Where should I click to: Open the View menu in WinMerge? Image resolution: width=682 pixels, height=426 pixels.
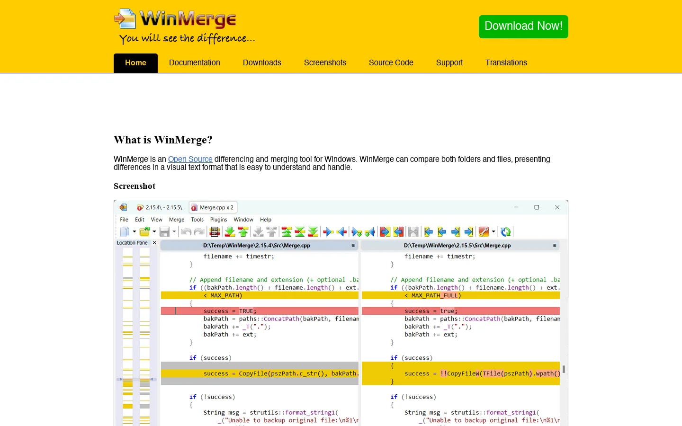click(156, 220)
